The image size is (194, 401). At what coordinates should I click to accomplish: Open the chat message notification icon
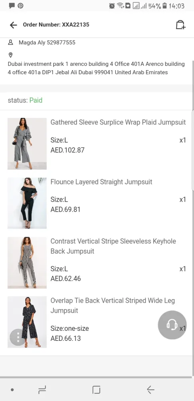tap(12, 6)
